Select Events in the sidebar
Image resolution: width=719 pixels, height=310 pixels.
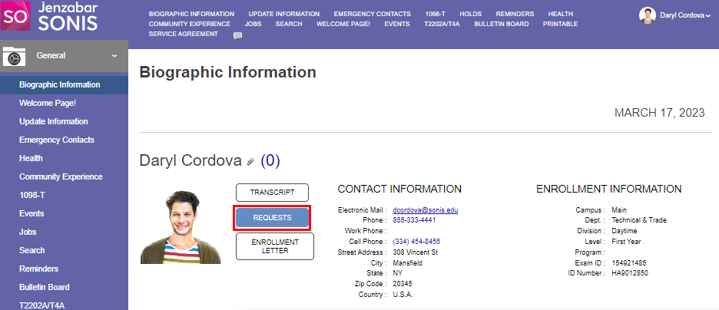[x=31, y=213]
